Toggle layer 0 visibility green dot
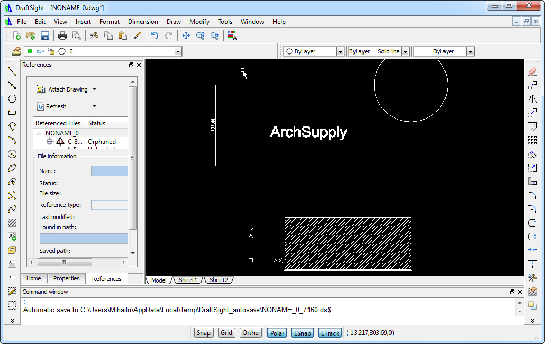This screenshot has height=344, width=545. tap(30, 51)
